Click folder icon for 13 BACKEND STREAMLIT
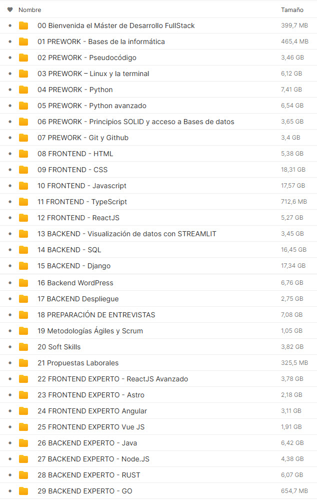 point(23,234)
